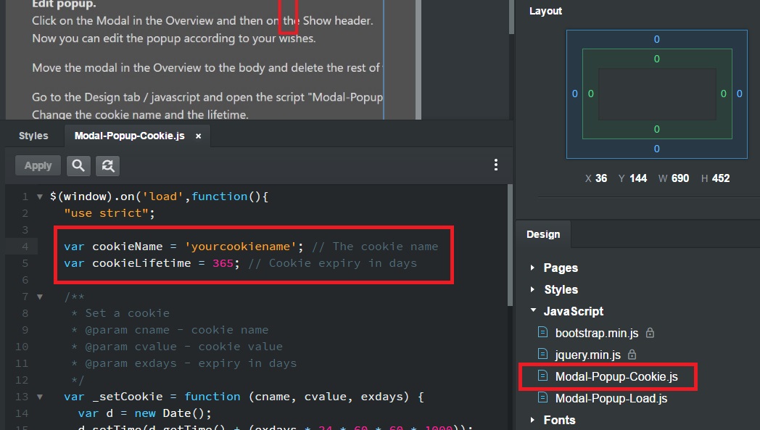Open the find and replace tool
Viewport: 760px width, 430px height.
pos(107,166)
